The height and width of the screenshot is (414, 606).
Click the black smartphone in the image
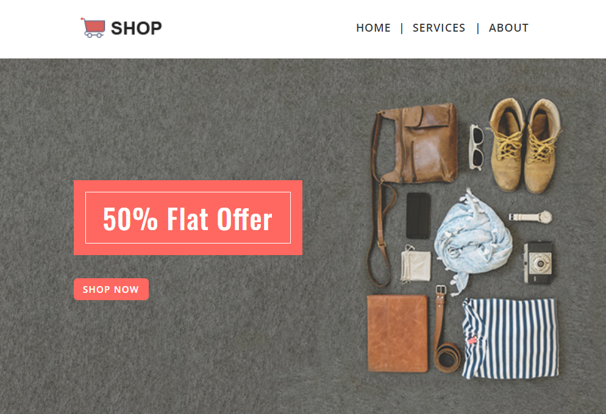point(418,216)
